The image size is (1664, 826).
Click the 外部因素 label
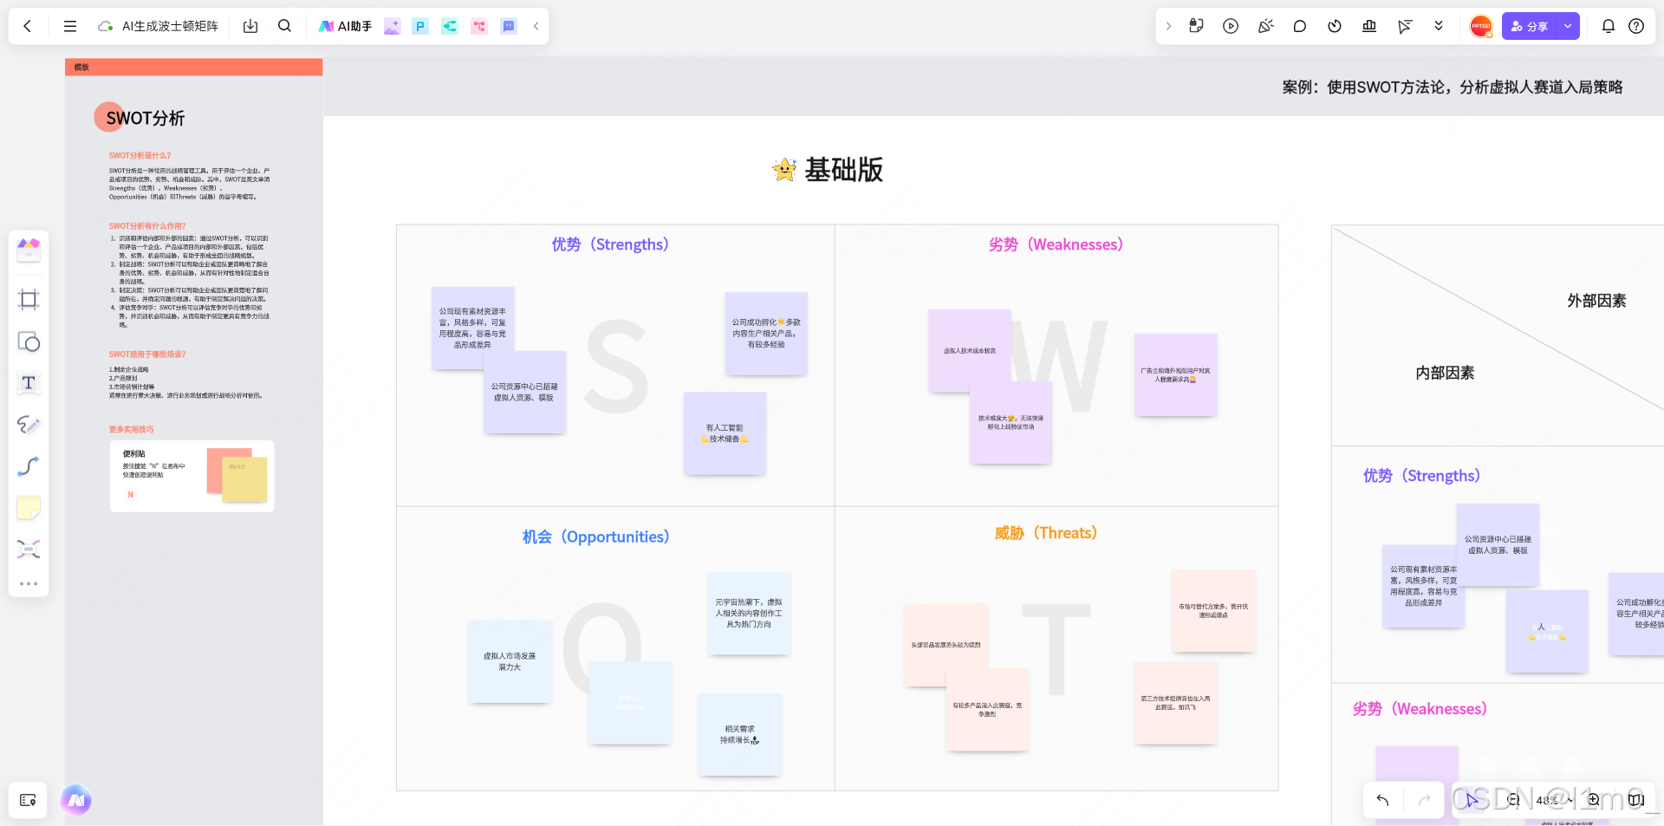pyautogui.click(x=1596, y=301)
